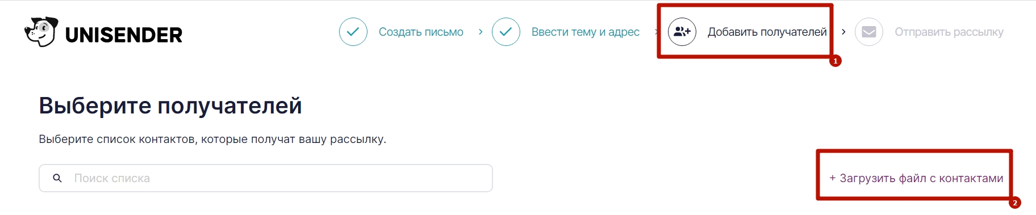Image resolution: width=1036 pixels, height=215 pixels.
Task: Click the Выберите получателей heading
Action: [x=170, y=106]
